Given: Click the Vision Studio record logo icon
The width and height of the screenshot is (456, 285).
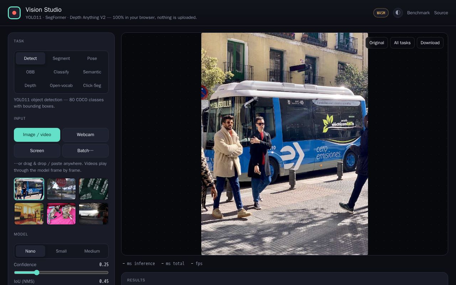Looking at the screenshot, I should [x=14, y=13].
